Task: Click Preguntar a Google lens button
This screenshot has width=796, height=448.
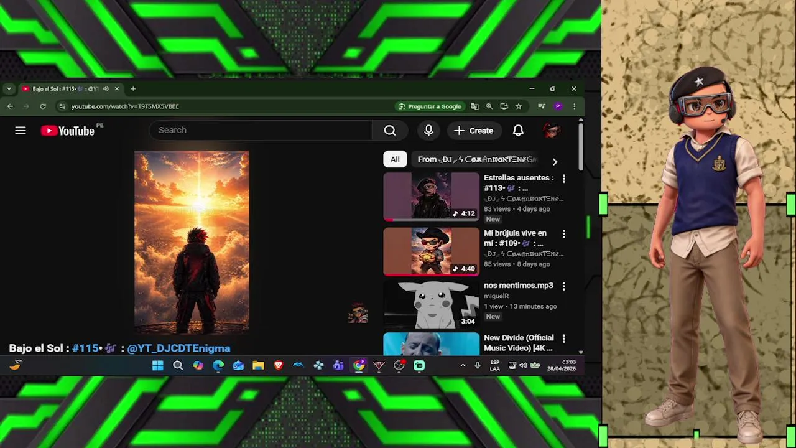Action: pos(430,106)
